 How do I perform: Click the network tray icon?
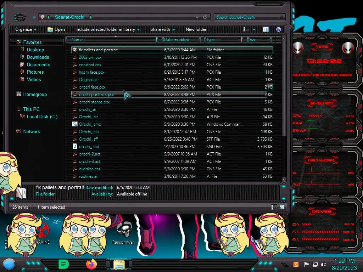click(x=315, y=264)
